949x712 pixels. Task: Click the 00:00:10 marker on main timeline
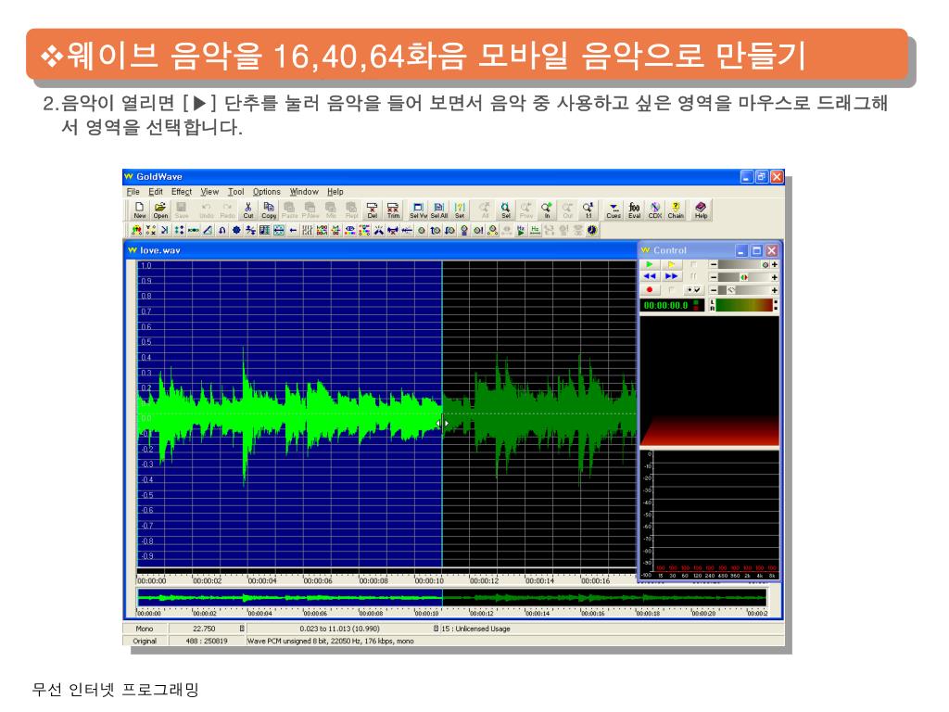pos(429,580)
